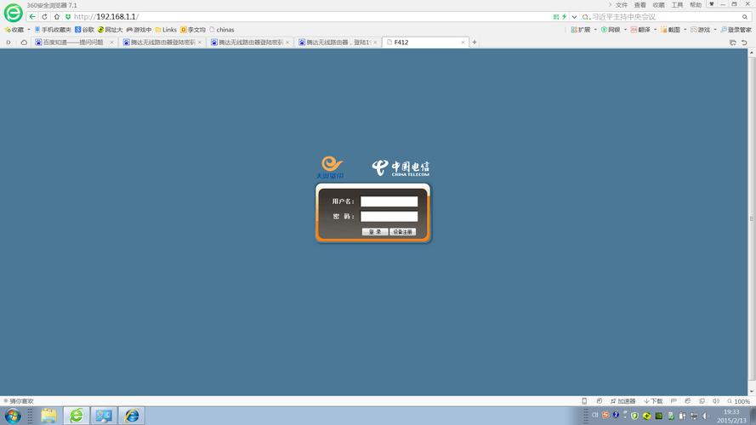
Task: Click the 用户名 username input field
Action: pos(389,201)
